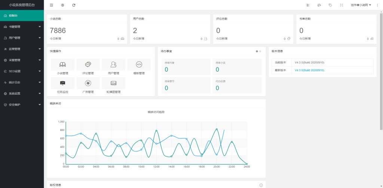
Task: Click the info icon in 版权信息 panel
Action: (261, 185)
